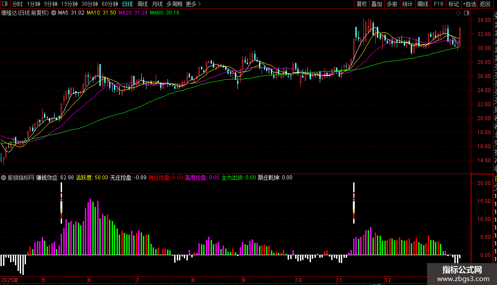497x285 pixels.
Task: Click the 主力出货: 0.00 value
Action: pyautogui.click(x=239, y=178)
